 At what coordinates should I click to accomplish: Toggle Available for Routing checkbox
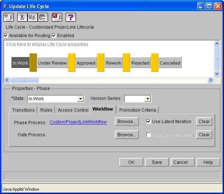click(x=6, y=36)
